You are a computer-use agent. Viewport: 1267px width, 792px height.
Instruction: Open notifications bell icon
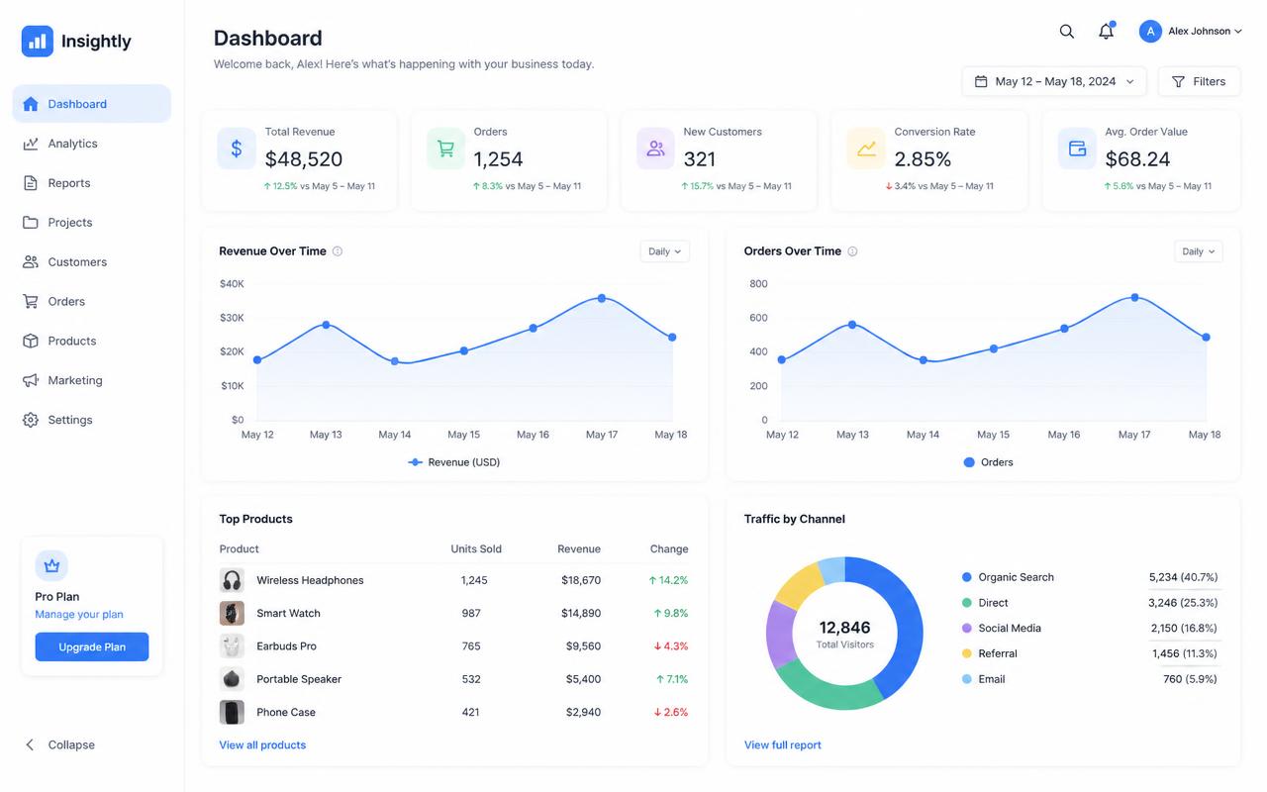point(1107,31)
